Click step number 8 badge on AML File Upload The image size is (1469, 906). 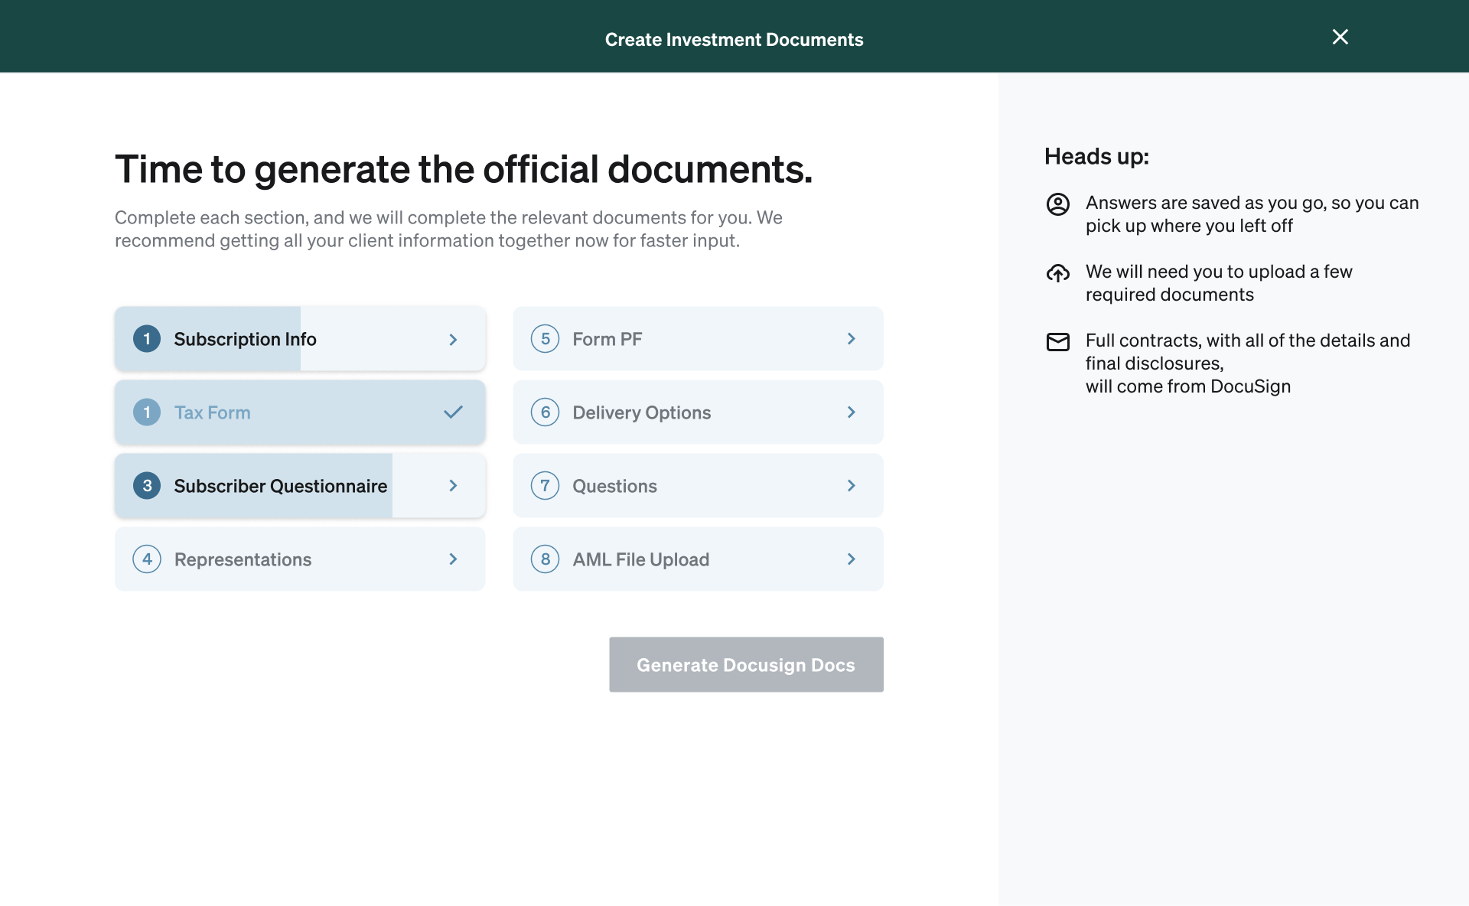click(545, 559)
